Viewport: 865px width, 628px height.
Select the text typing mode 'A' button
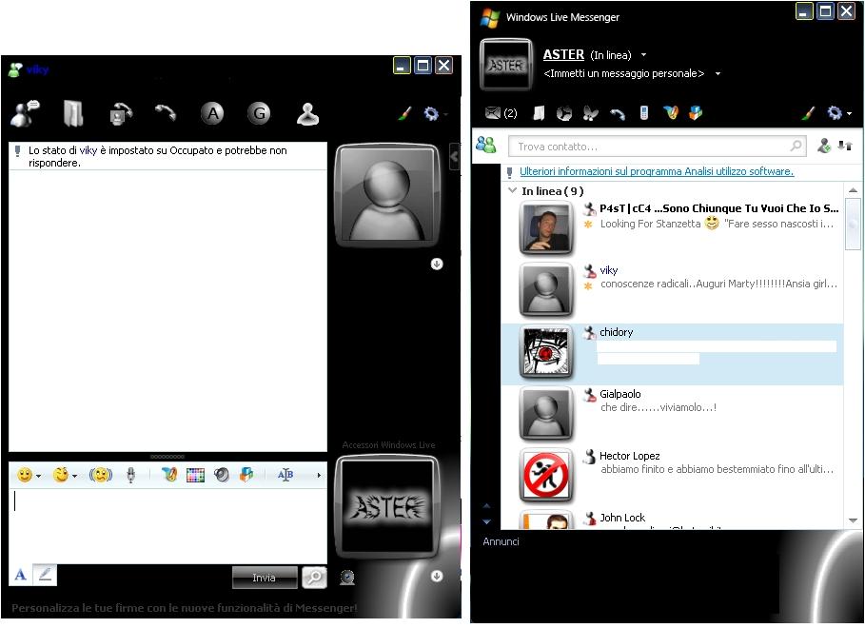coord(20,575)
